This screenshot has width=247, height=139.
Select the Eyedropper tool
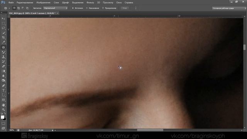coord(3,42)
